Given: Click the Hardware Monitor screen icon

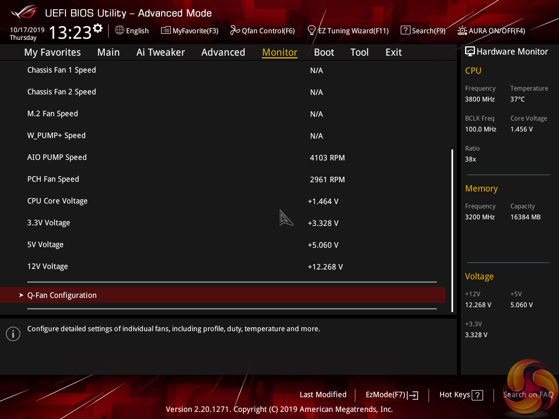Looking at the screenshot, I should point(469,52).
